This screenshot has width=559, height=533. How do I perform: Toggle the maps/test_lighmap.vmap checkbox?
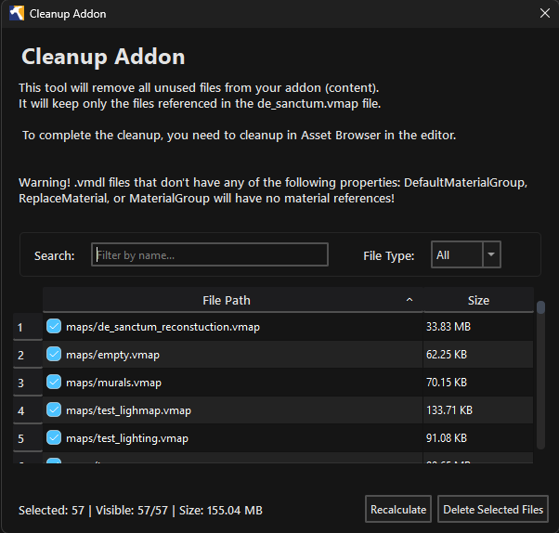54,409
